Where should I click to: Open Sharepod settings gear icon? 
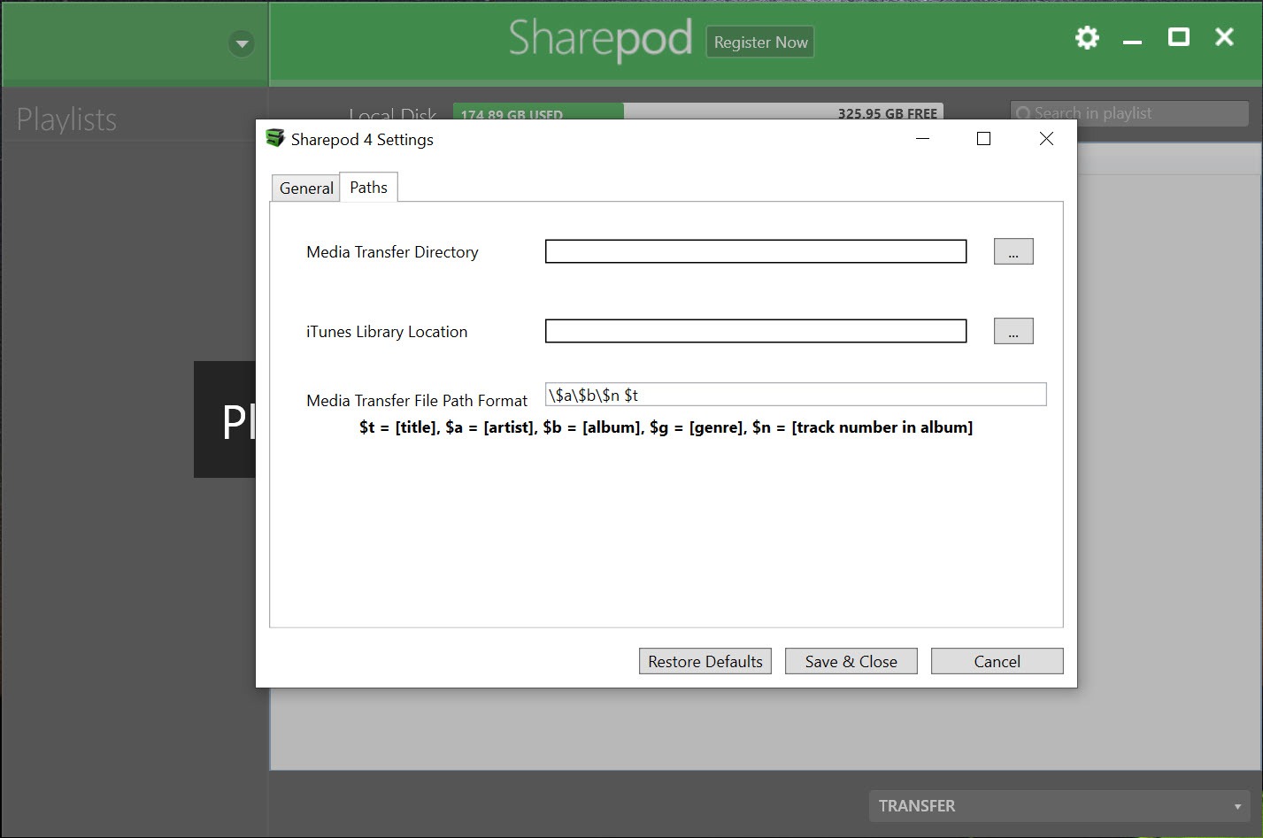point(1087,37)
